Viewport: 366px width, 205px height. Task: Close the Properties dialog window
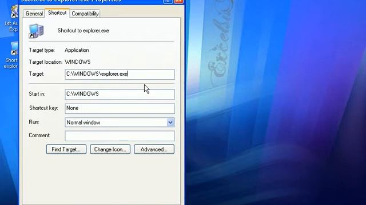coord(179,1)
